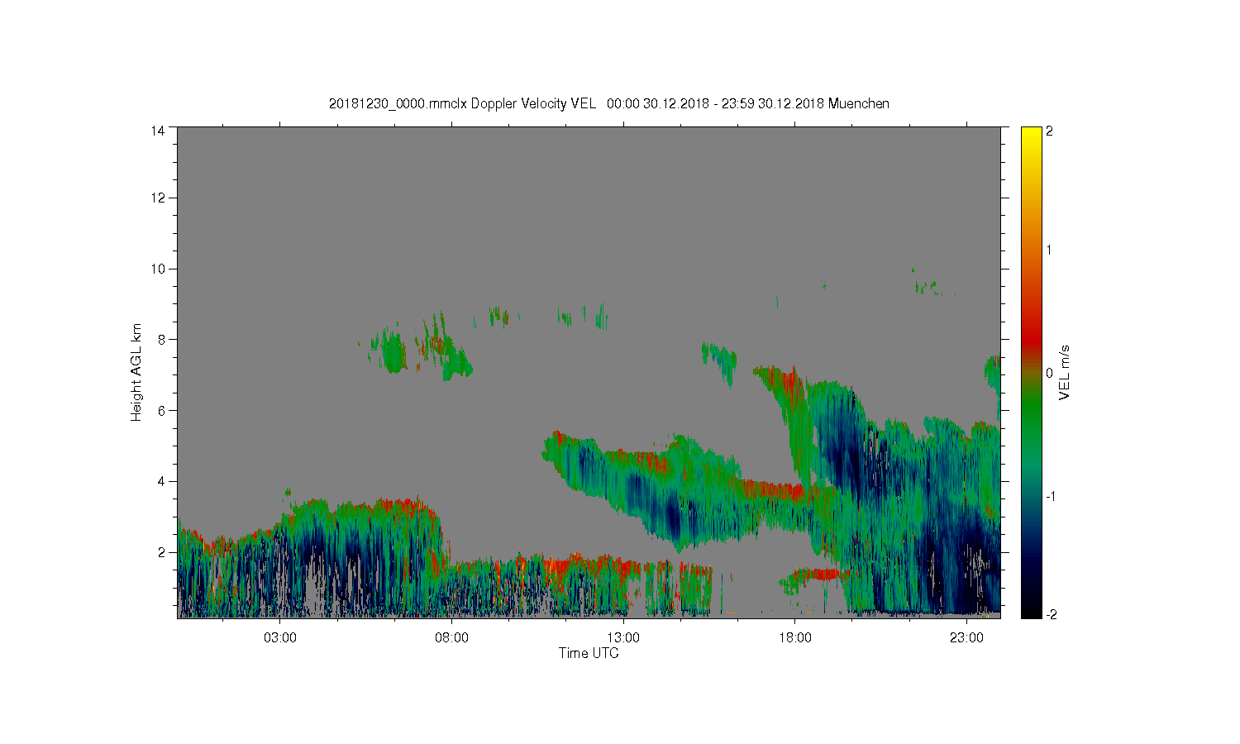Click the '18:00' time tick label
Screen dimensions: 1240x744
(795, 638)
